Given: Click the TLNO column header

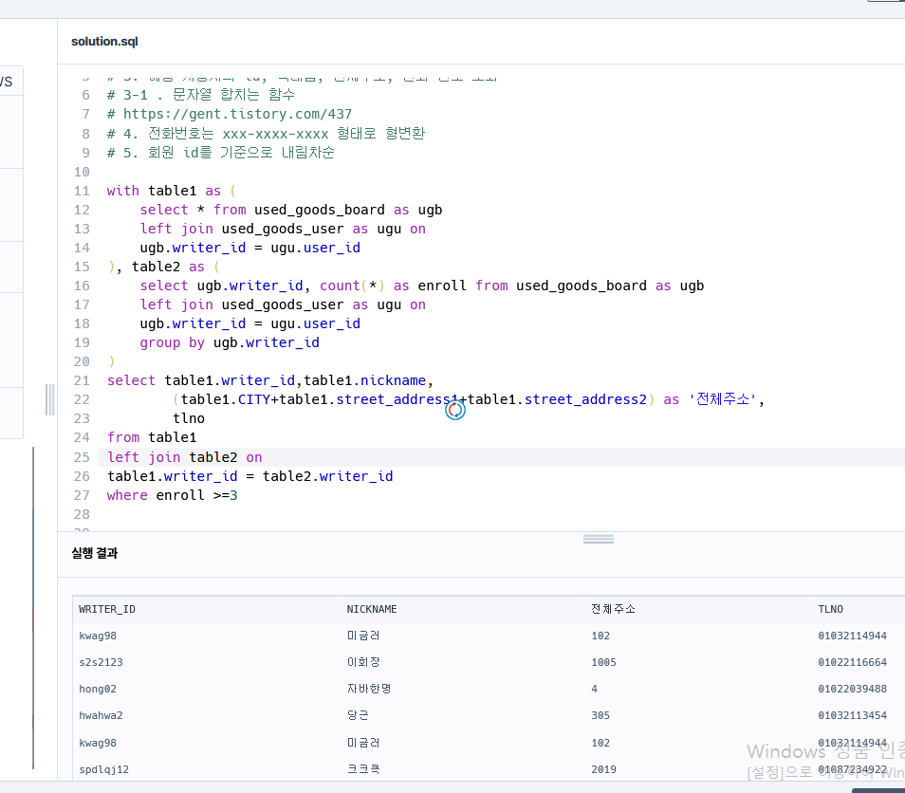Looking at the screenshot, I should pos(830,609).
